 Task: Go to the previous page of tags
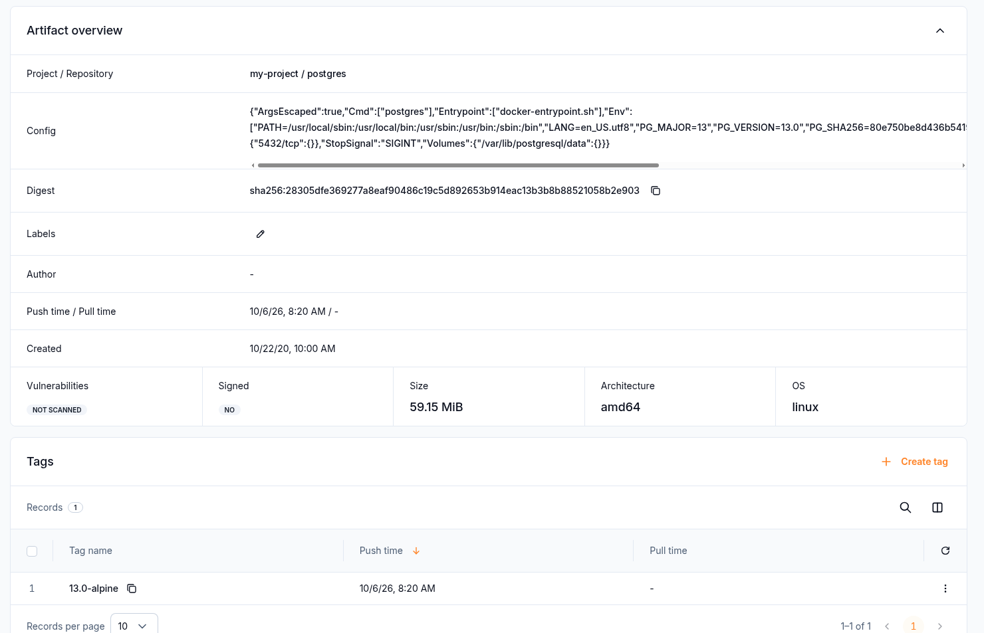coord(887,626)
